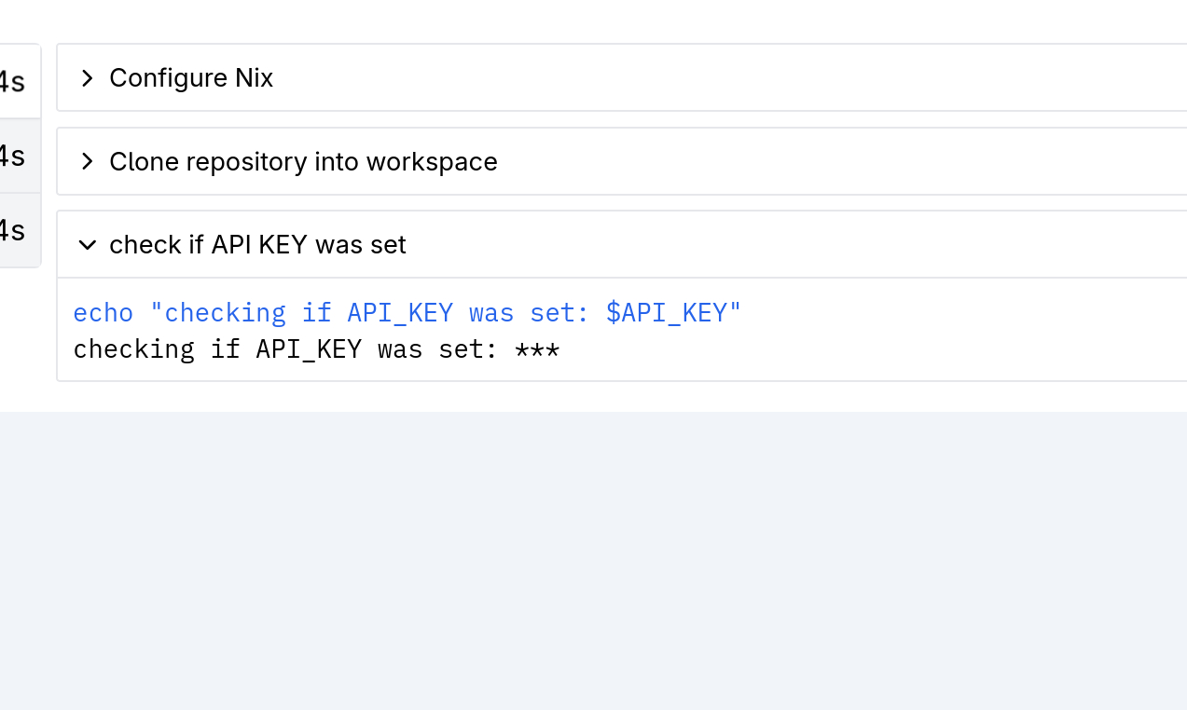Expand the Configure Nix chevron
This screenshot has height=710, width=1187.
[87, 78]
